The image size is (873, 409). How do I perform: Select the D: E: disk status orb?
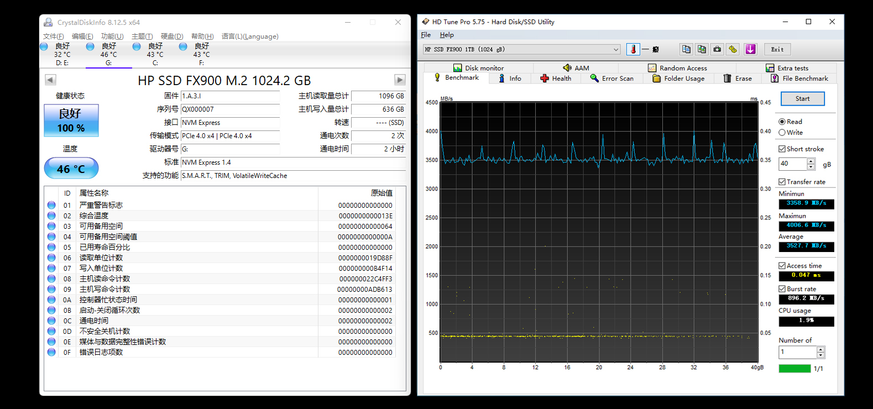click(x=44, y=46)
